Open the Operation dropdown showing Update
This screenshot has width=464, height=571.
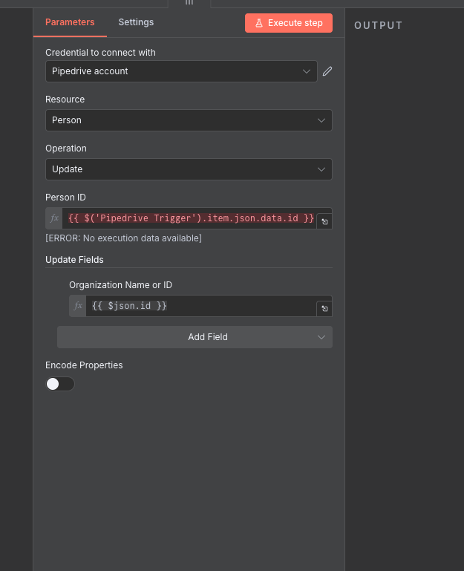(x=189, y=169)
